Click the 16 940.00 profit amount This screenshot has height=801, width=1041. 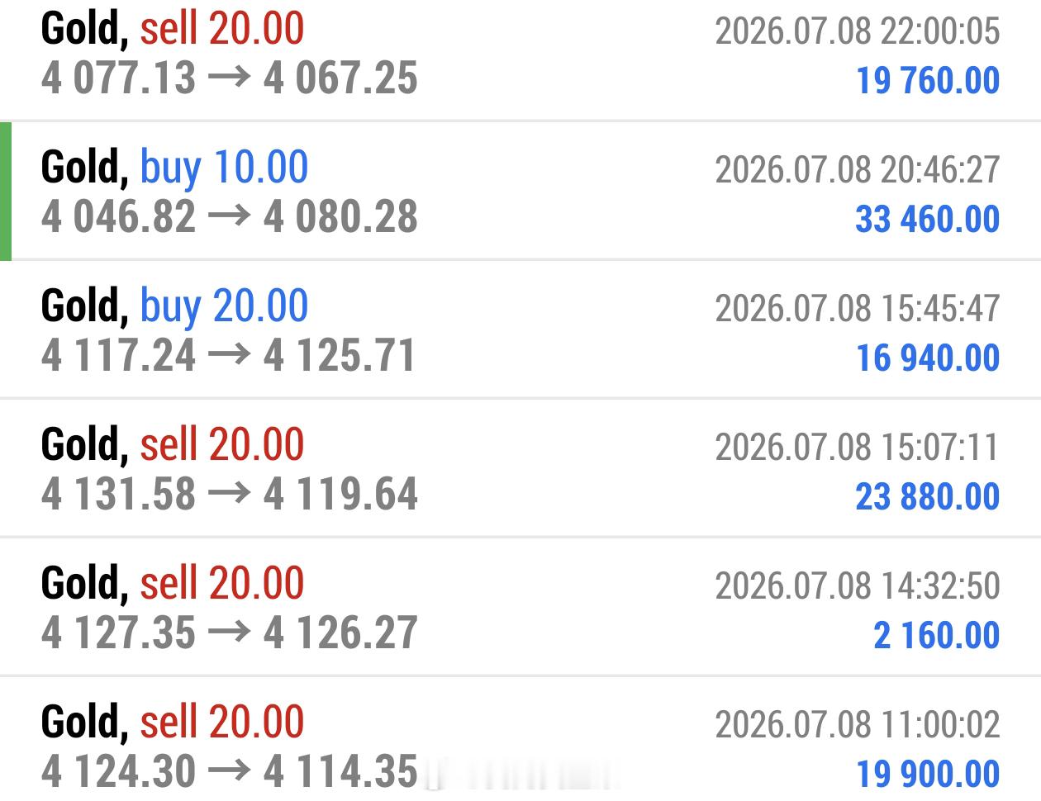928,358
